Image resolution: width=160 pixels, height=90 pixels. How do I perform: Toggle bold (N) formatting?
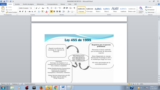[20, 11]
